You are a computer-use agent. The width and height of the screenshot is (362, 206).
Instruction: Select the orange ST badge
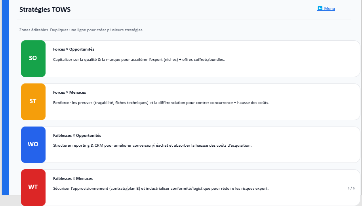[33, 101]
